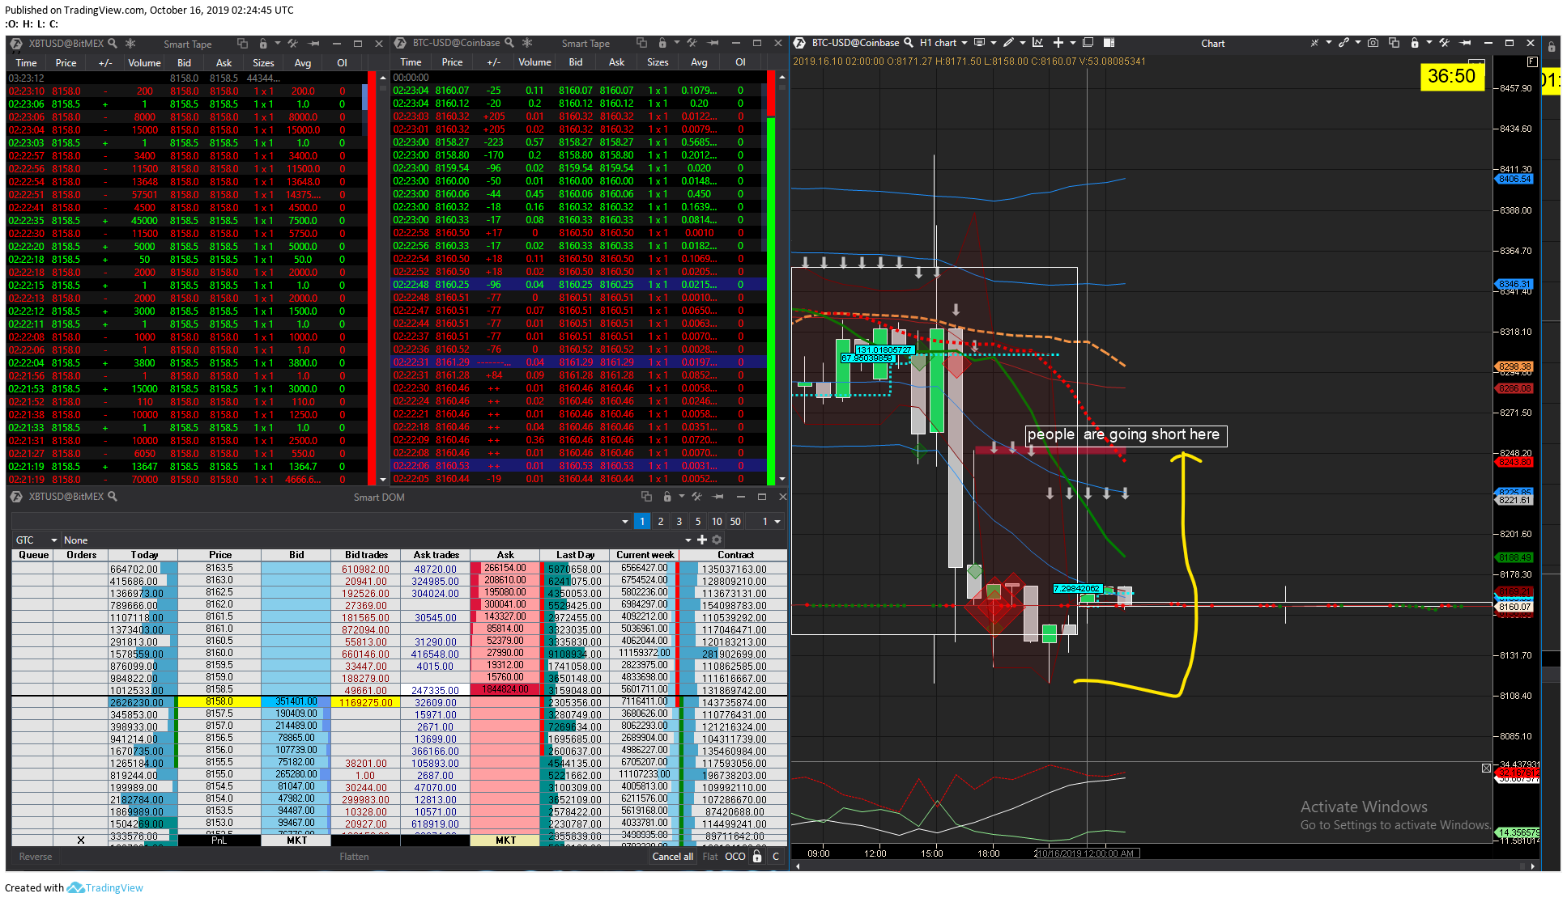Click crosshair cursor mode icon in Chart
Screen dimensions: 1567x902
click(x=1314, y=43)
